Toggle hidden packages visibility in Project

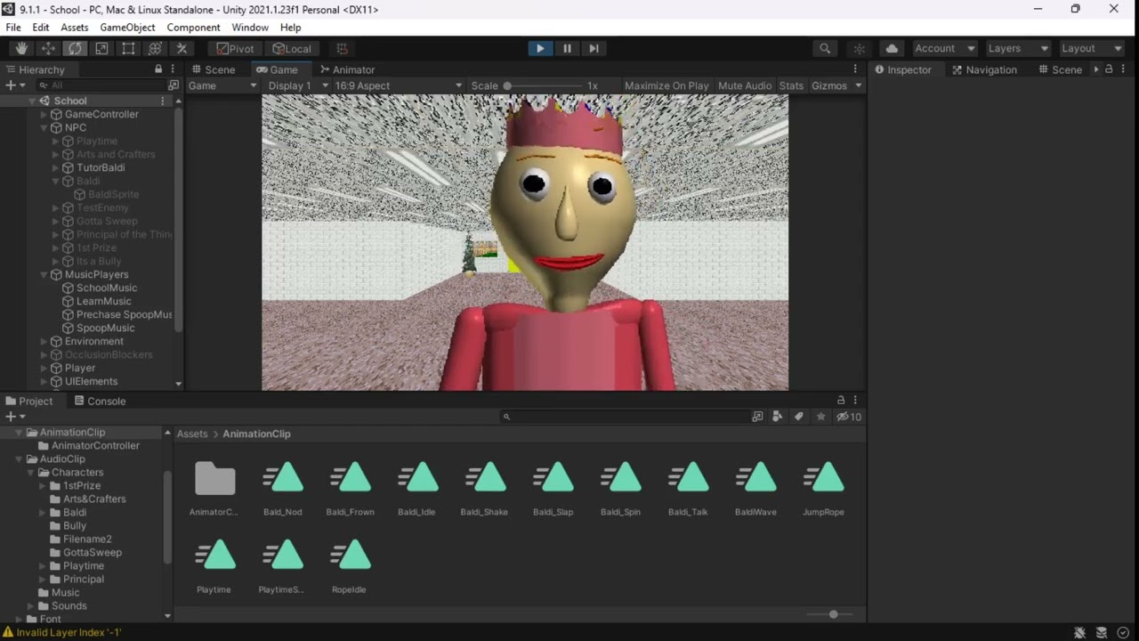click(x=848, y=417)
